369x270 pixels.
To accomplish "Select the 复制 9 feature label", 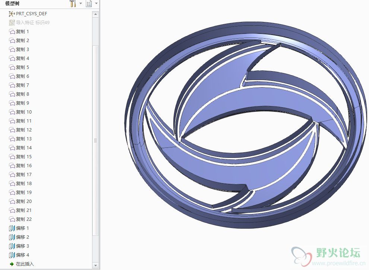I will click(x=23, y=103).
